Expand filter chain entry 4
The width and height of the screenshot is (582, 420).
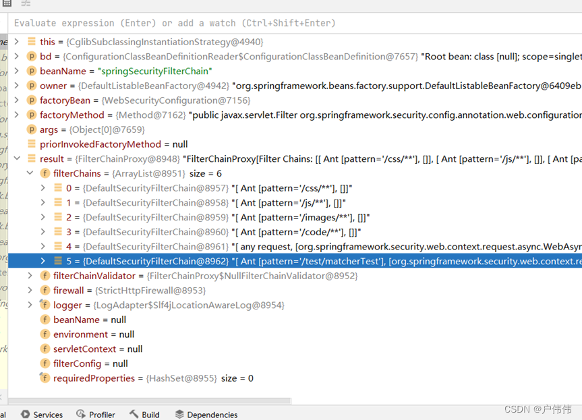pyautogui.click(x=42, y=246)
